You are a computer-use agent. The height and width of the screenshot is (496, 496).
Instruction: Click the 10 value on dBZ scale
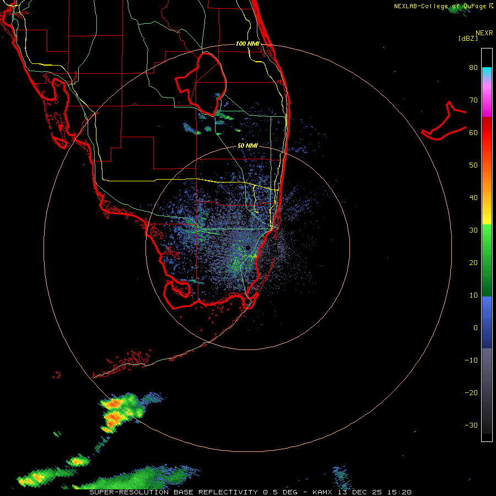(473, 295)
